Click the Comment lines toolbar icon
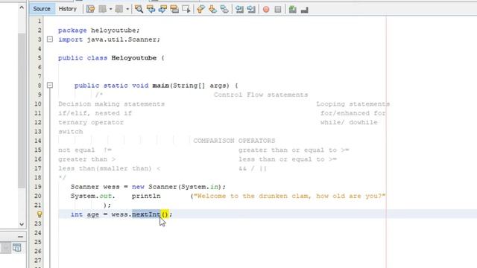The width and height of the screenshot is (477, 268). [293, 10]
